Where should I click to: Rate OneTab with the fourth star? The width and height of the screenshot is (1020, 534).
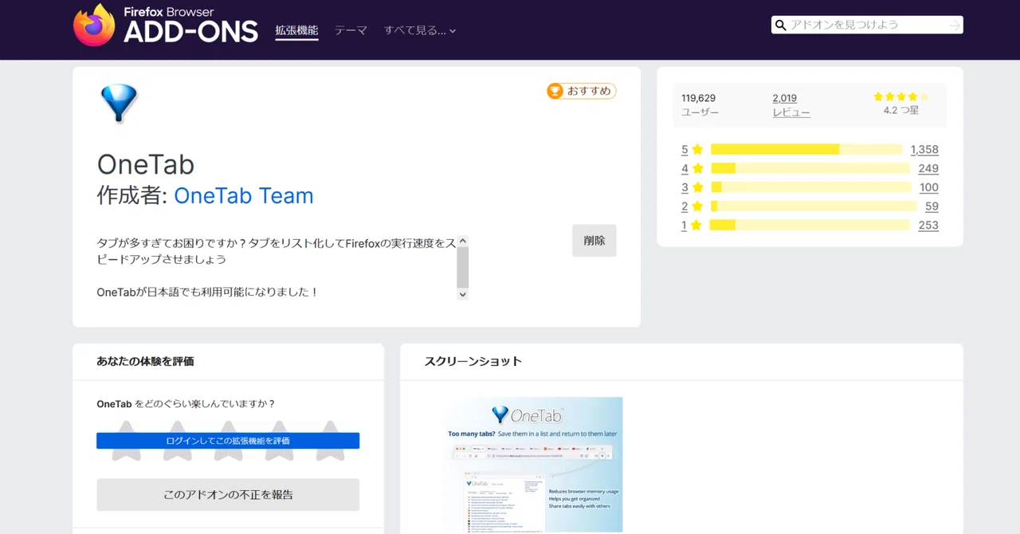click(x=279, y=441)
